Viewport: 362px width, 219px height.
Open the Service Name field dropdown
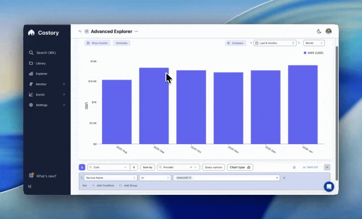click(x=111, y=178)
